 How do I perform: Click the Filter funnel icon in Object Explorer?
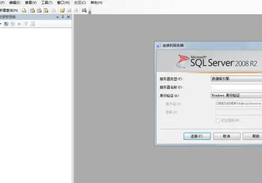tap(26, 24)
